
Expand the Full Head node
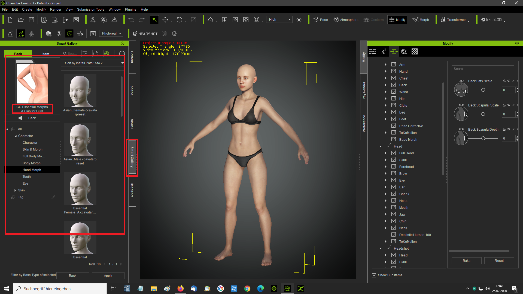(x=385, y=153)
